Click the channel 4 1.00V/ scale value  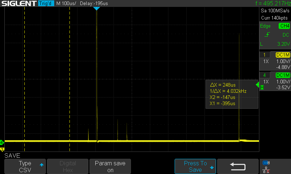click(283, 82)
